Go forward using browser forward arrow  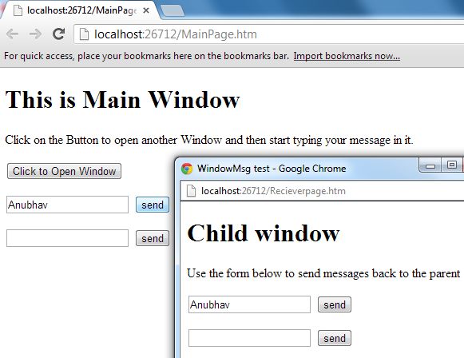[x=35, y=34]
